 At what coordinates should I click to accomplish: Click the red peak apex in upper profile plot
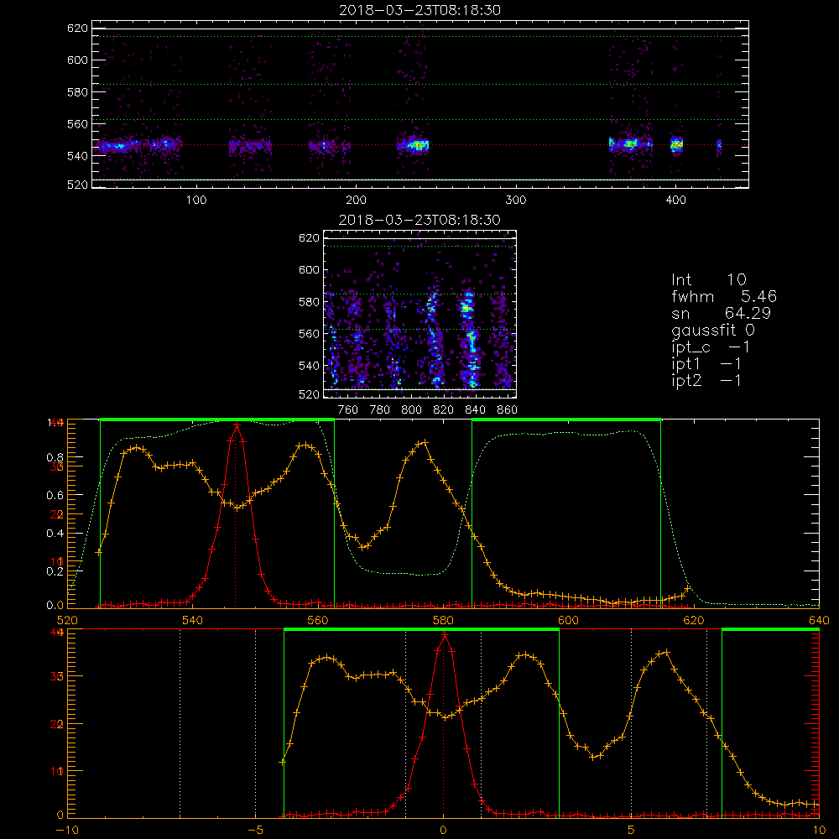(237, 425)
